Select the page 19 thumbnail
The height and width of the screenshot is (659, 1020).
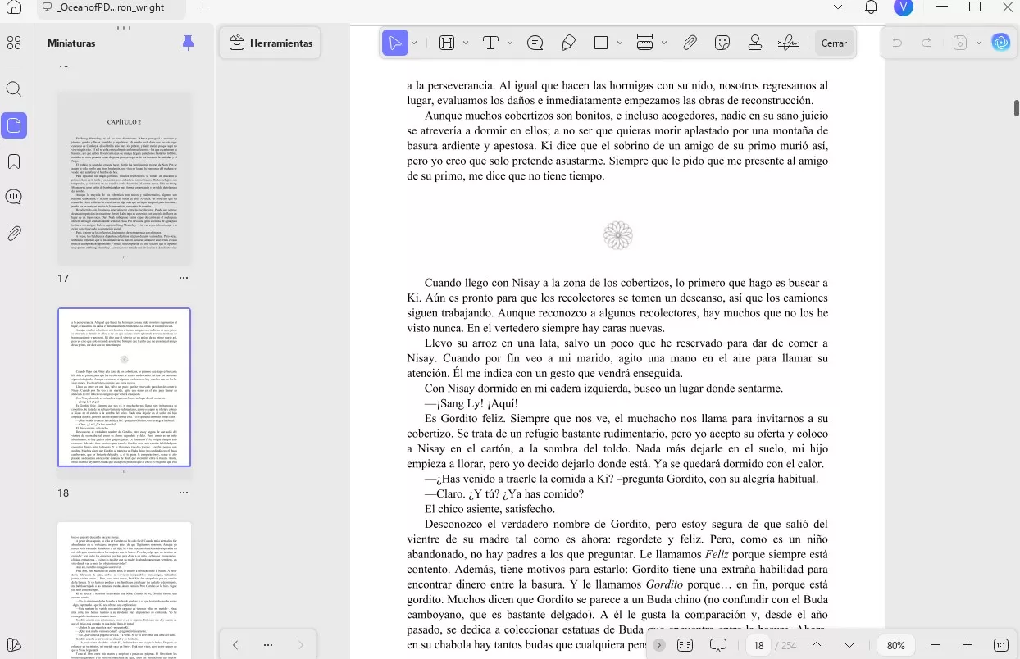click(x=124, y=590)
